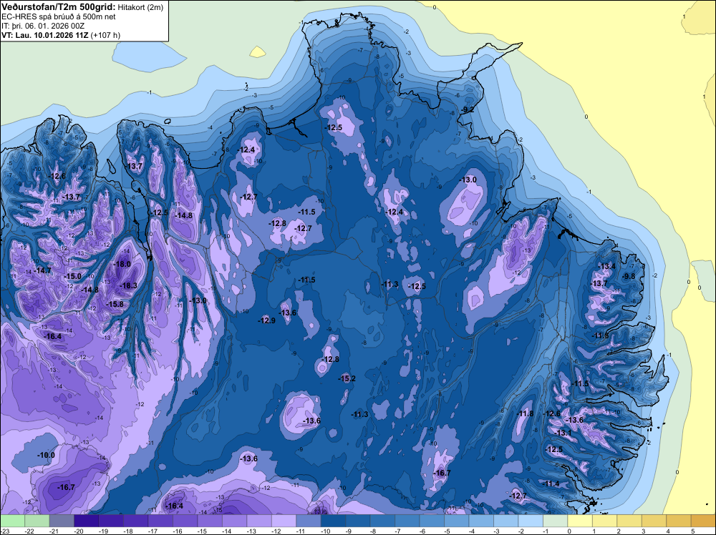Pick the orange legend swatch right of 5
Image resolution: width=716 pixels, height=535 pixels.
tap(703, 521)
